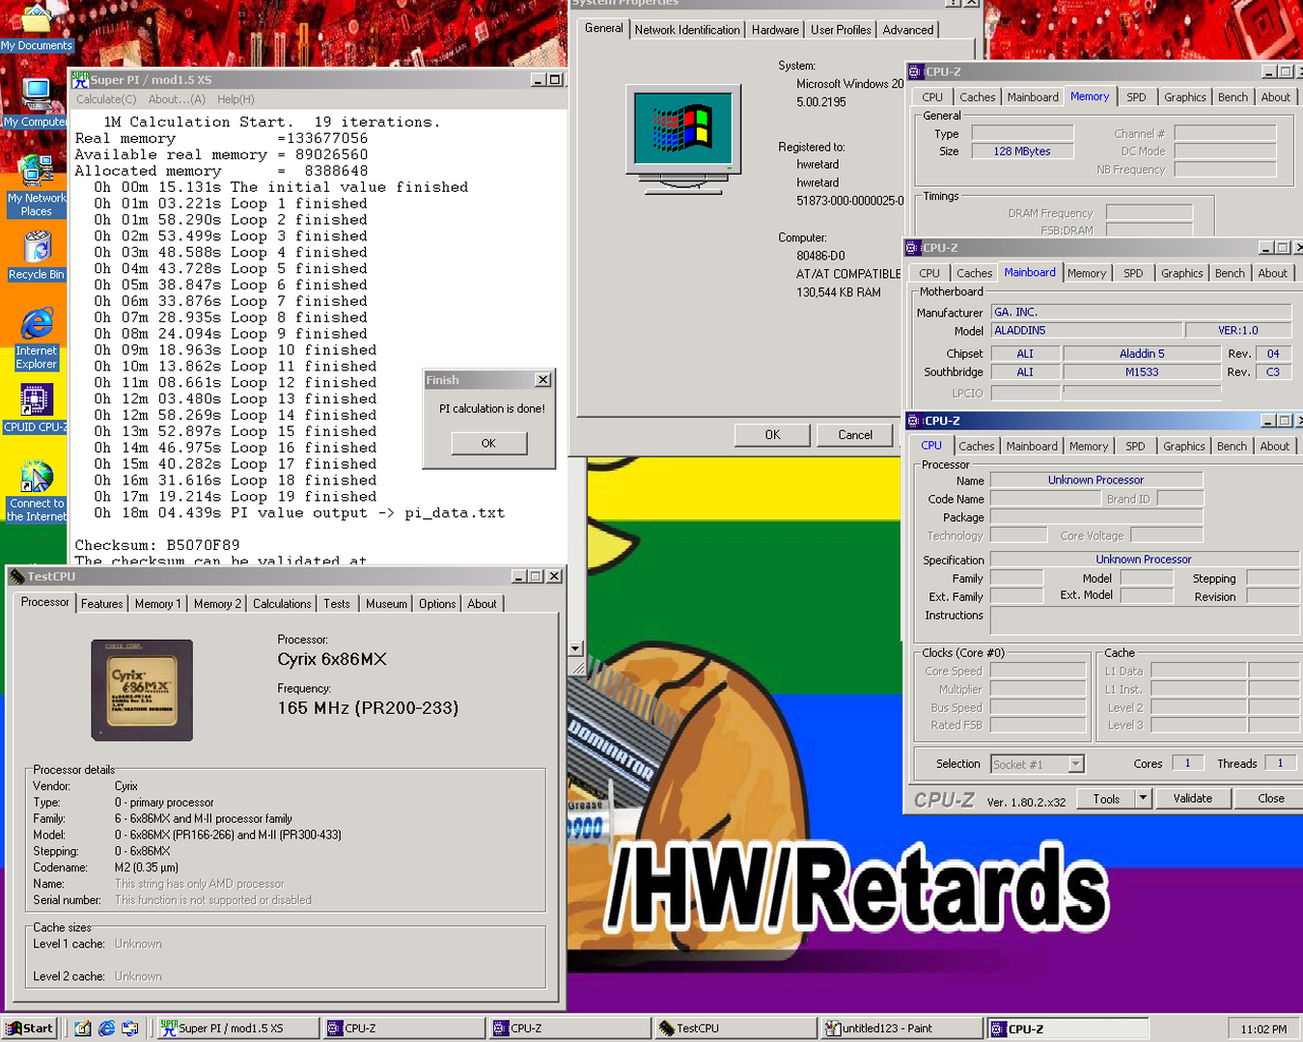Open the Calculate(C) menu in Super PI
Viewport: 1303px width, 1042px height.
[x=106, y=99]
